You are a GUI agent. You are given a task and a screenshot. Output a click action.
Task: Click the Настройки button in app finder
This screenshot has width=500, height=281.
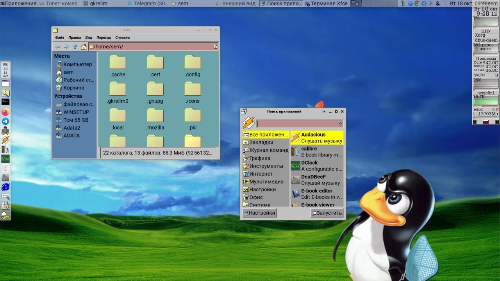click(259, 213)
